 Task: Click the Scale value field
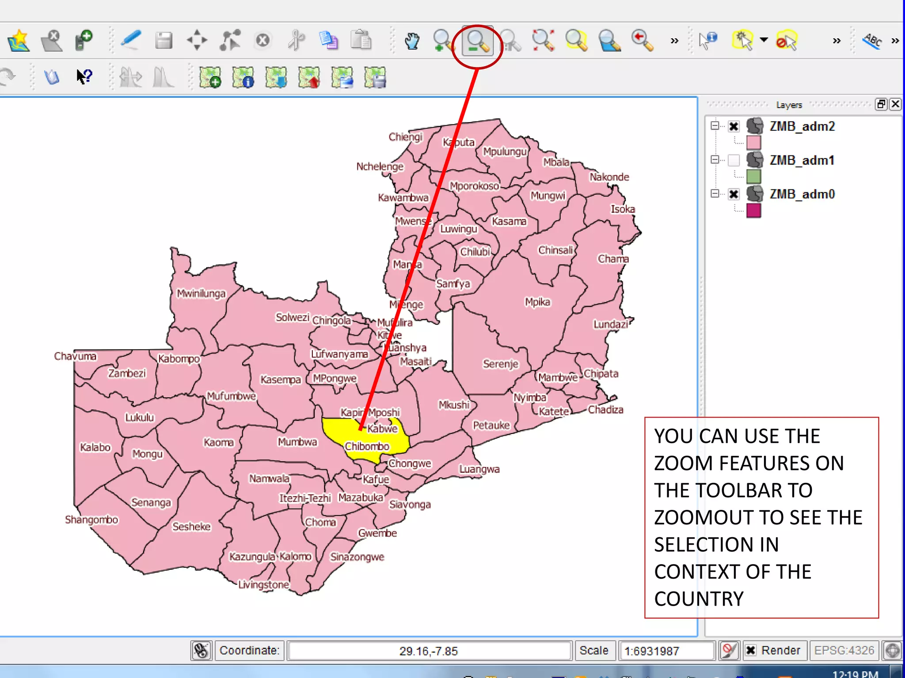[x=666, y=651]
